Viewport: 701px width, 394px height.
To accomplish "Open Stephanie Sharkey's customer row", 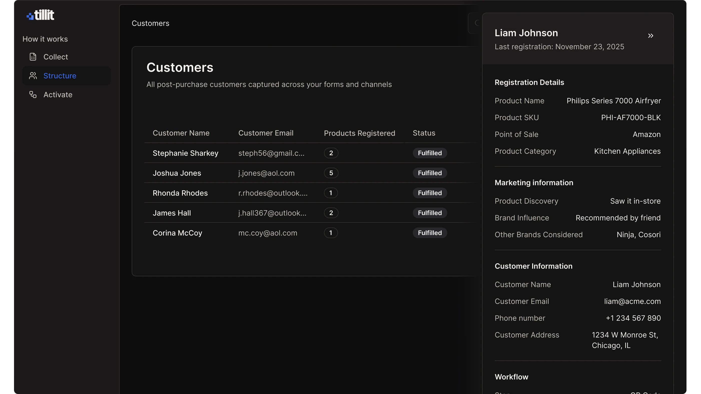I will [185, 153].
